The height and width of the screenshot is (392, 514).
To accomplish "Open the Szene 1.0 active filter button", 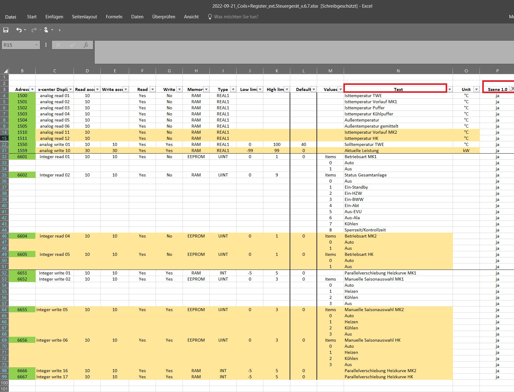I will (512, 89).
